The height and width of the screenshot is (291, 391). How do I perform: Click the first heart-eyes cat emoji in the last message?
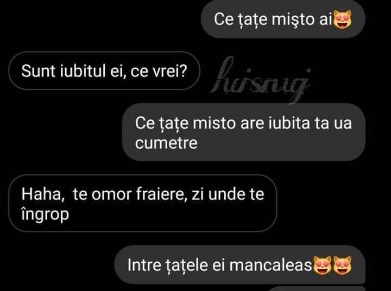[x=322, y=265]
